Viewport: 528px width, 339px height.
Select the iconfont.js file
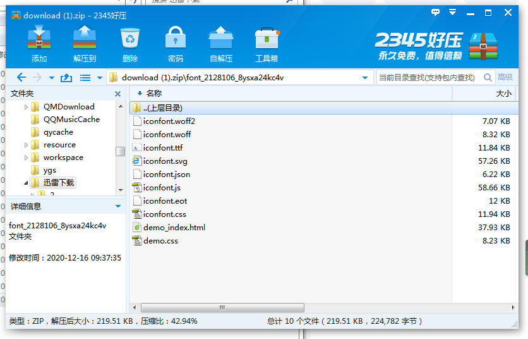[x=323, y=188]
